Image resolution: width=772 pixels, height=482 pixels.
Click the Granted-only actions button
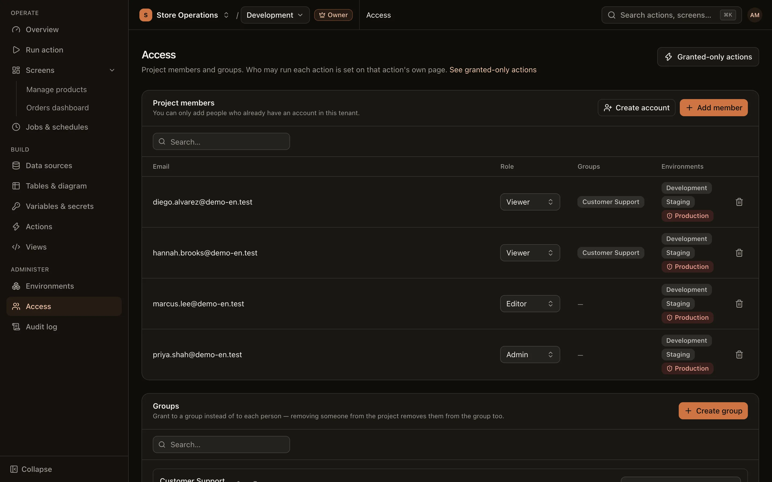708,57
